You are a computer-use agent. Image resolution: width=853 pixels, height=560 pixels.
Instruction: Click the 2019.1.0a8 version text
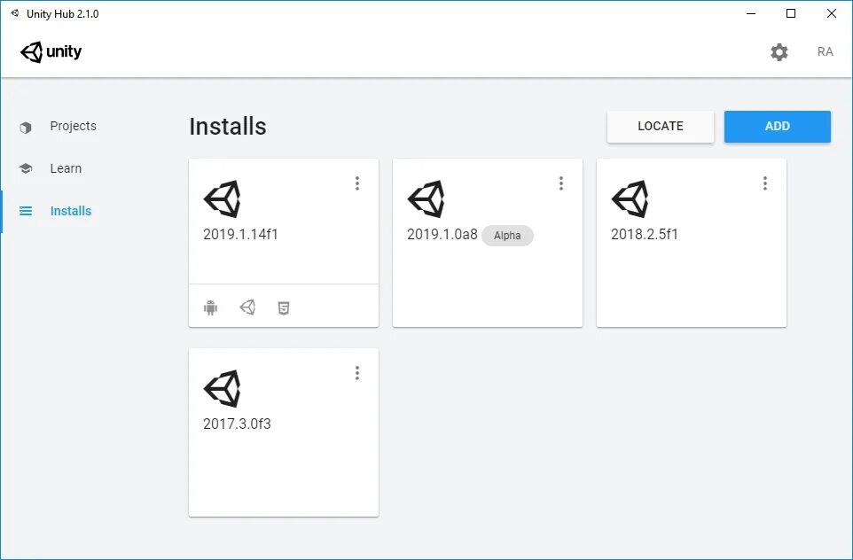point(442,234)
